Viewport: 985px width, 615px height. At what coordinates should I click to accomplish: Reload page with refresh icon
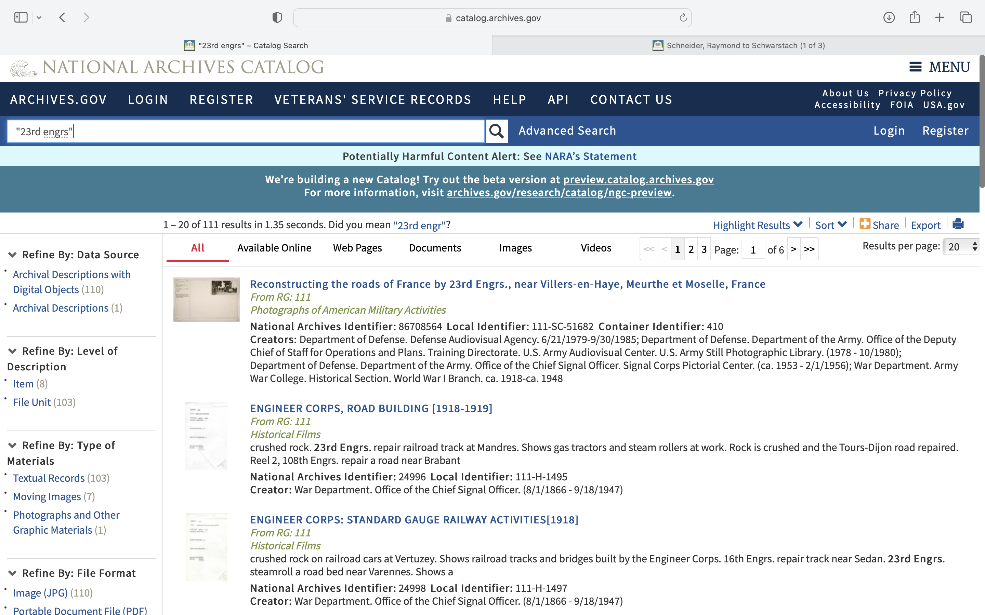pyautogui.click(x=683, y=17)
